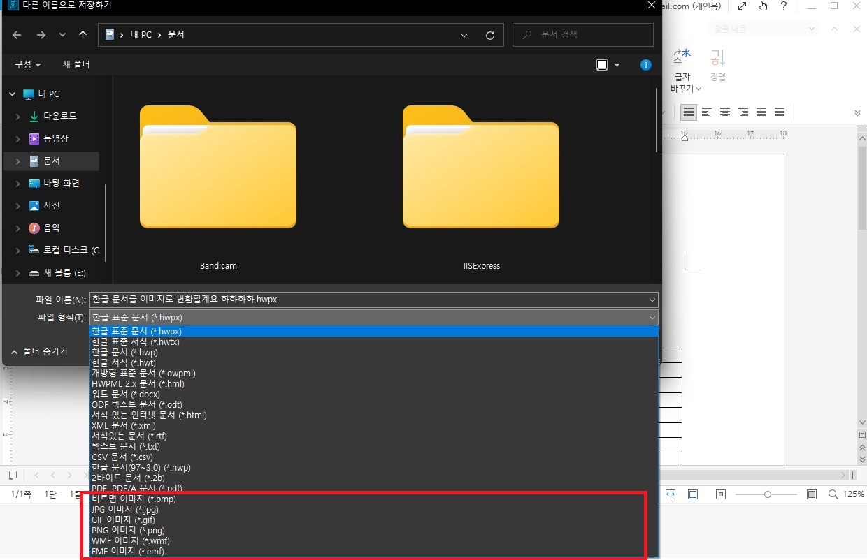This screenshot has height=560, width=867.
Task: Click the full-screen arrows icon in Hangul title bar
Action: (742, 6)
